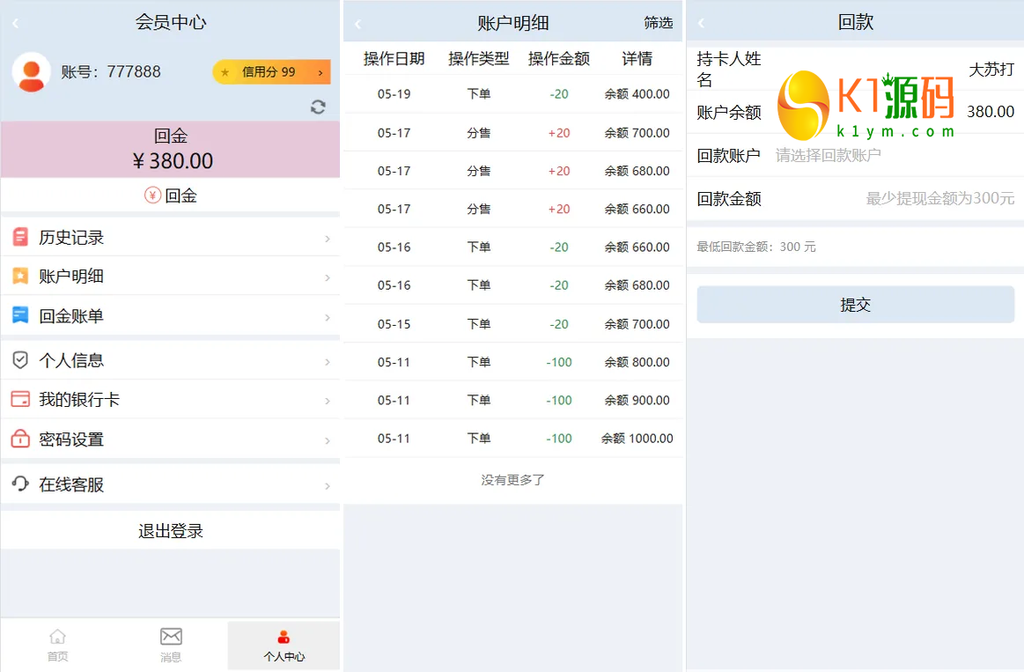Open 账户明细 menu entry
This screenshot has width=1024, height=672.
pos(171,277)
